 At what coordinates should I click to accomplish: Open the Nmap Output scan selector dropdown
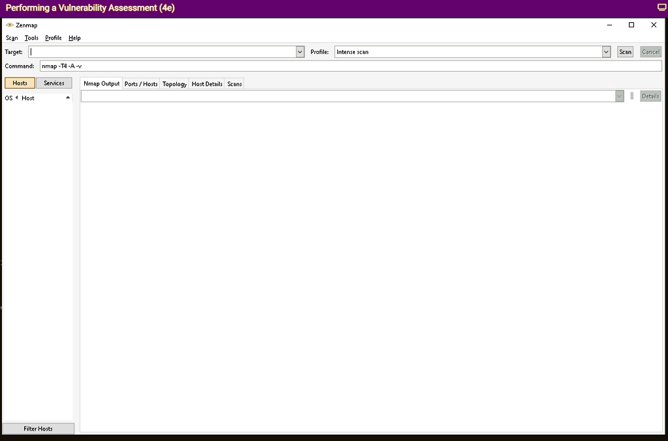[619, 96]
